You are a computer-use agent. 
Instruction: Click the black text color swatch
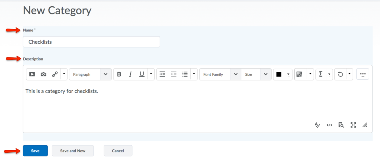(279, 75)
